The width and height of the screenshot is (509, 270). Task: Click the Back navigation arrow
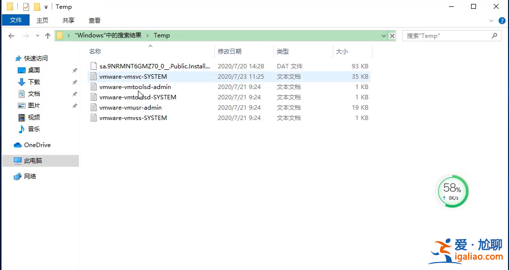[x=11, y=35]
